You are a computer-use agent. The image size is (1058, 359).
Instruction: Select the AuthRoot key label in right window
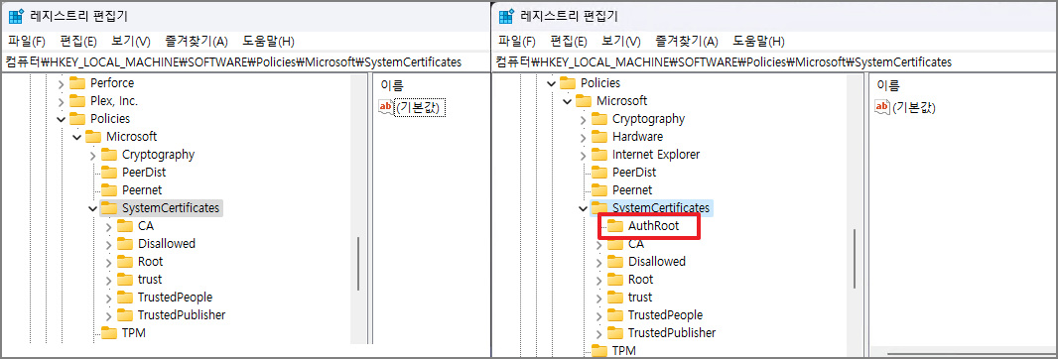point(653,227)
